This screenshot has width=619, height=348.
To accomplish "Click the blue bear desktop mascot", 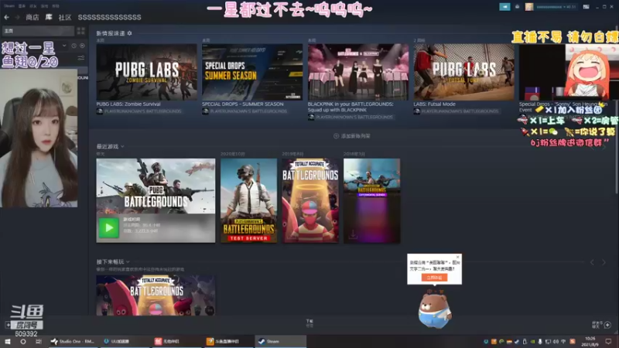I will [435, 311].
